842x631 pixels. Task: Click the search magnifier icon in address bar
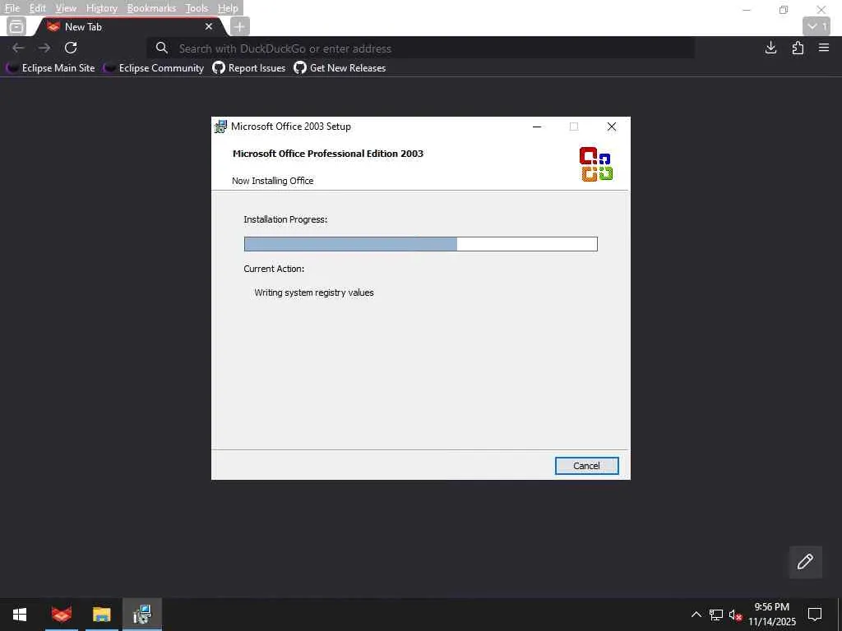pyautogui.click(x=162, y=48)
